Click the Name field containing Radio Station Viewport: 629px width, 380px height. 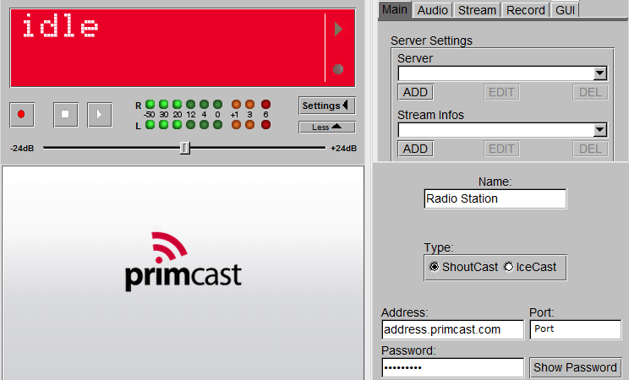[x=495, y=198]
